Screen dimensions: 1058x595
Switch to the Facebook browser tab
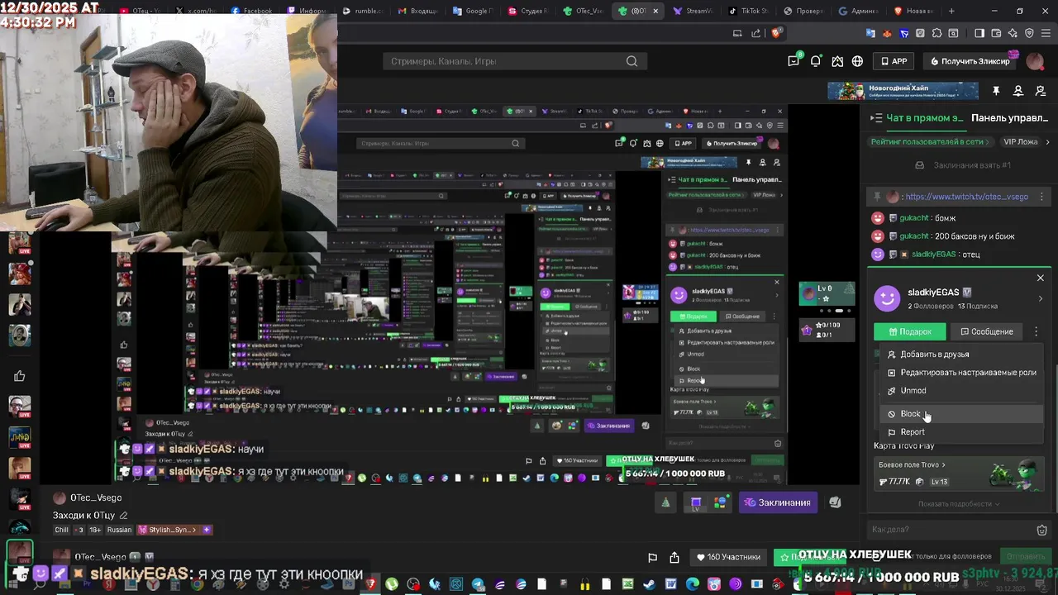(x=251, y=11)
